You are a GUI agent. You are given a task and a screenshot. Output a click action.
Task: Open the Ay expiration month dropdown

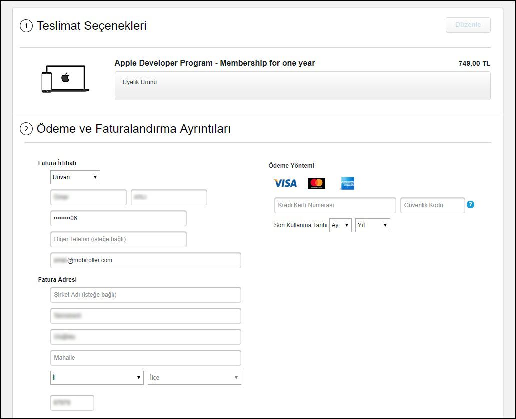[341, 225]
